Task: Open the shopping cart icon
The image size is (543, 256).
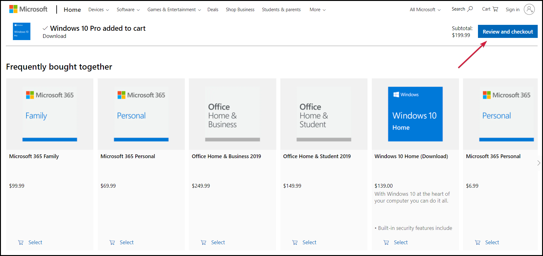Action: (495, 9)
